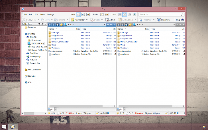Image resolution: width=208 pixels, height=130 pixels.
Task: Click left pane 46.8 GB disk usage bar
Action: pos(111,113)
